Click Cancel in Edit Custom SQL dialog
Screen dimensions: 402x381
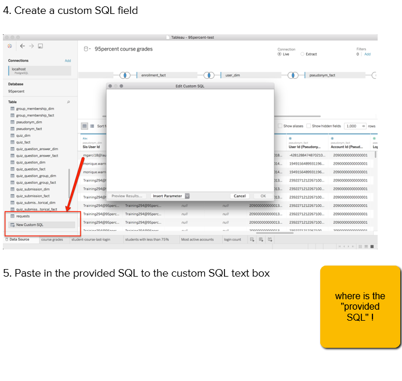point(240,196)
